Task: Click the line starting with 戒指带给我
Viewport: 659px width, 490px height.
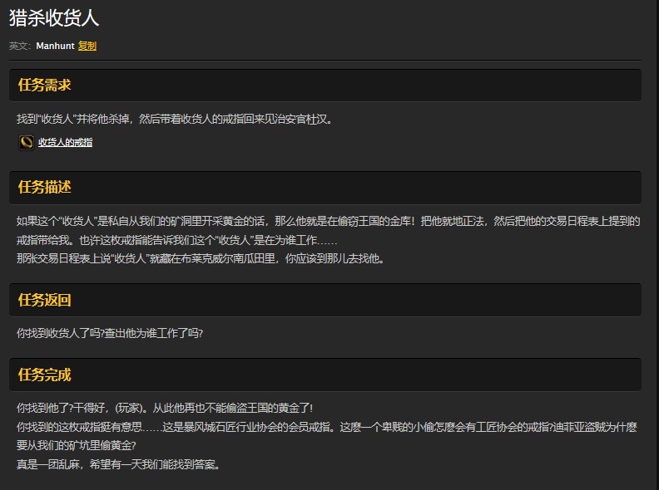Action: 176,240
